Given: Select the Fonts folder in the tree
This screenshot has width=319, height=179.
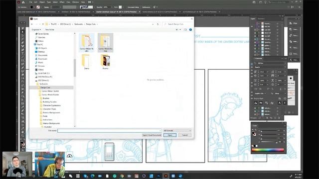Looking at the screenshot, I should point(45,116).
